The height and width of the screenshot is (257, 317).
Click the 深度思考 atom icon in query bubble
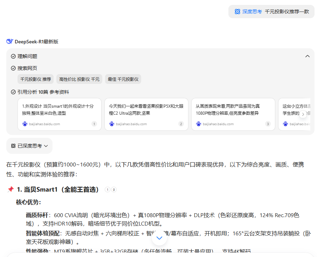coord(237,12)
